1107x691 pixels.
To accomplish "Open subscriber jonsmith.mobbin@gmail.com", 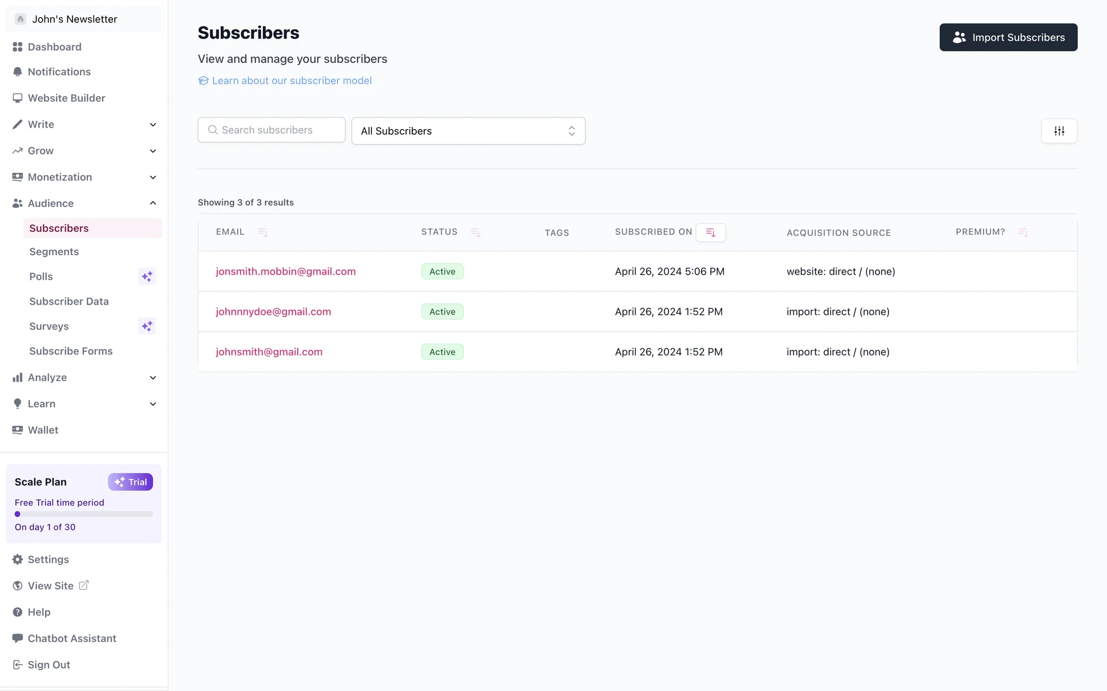I will pyautogui.click(x=285, y=272).
